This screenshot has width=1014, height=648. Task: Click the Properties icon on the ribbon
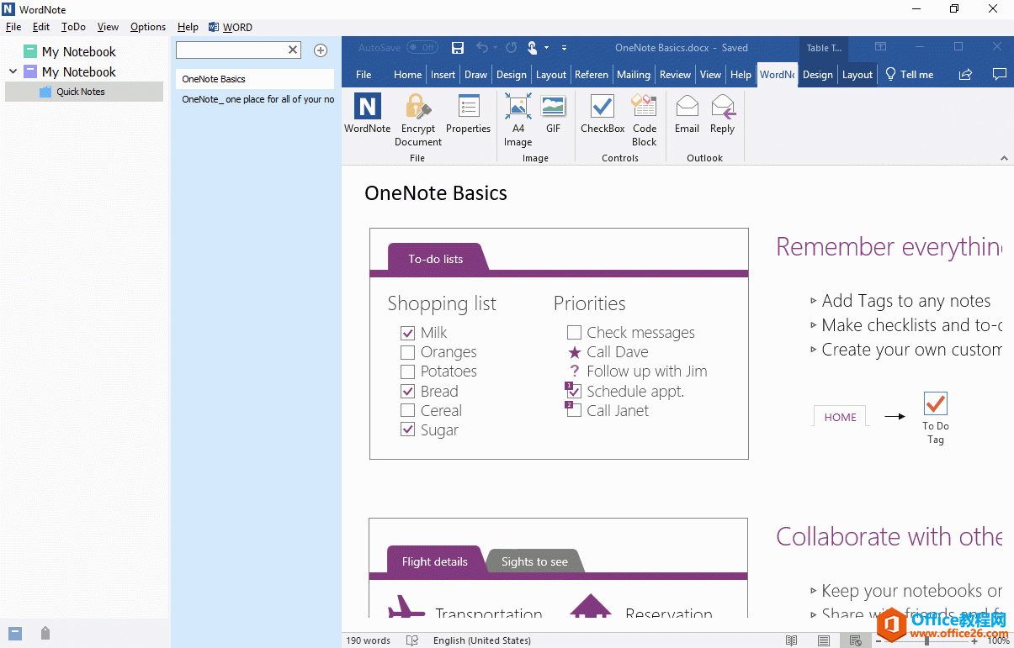coord(468,113)
